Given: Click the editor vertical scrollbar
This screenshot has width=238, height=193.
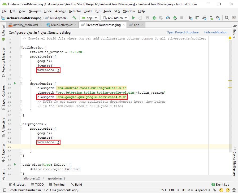Looking at the screenshot, I should [231, 96].
